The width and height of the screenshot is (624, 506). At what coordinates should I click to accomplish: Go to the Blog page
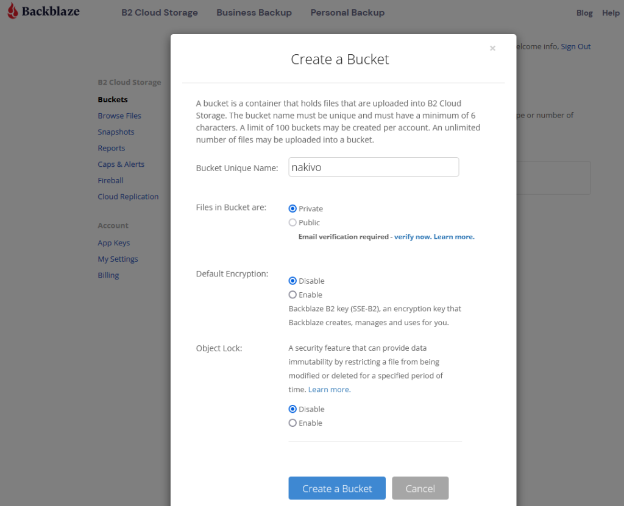click(x=584, y=13)
